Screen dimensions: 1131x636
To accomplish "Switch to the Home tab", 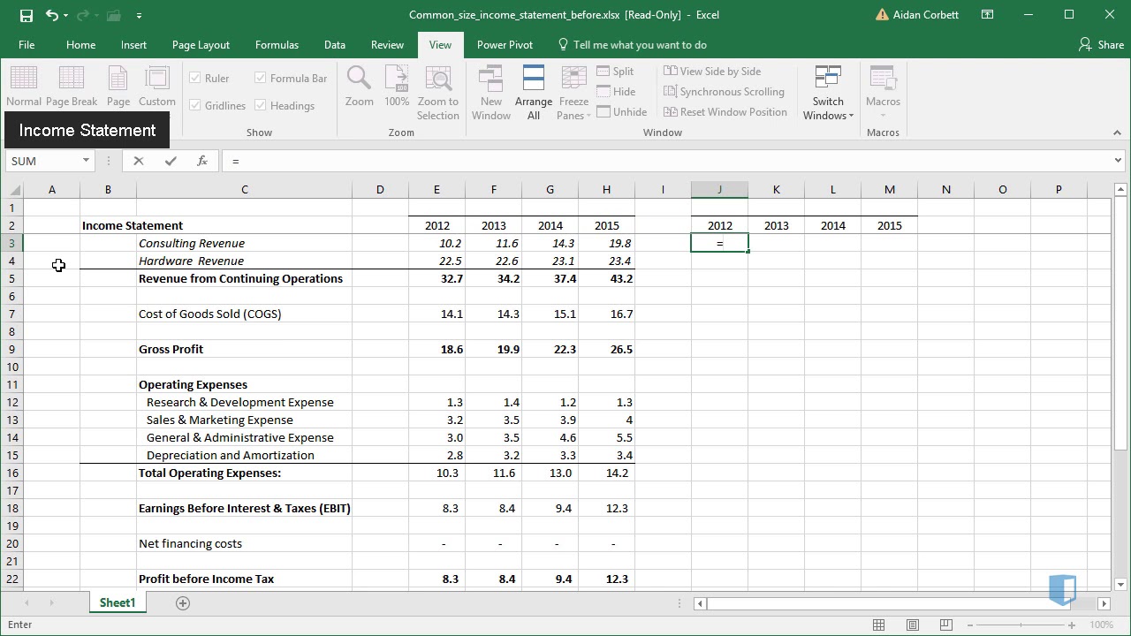I will point(80,44).
